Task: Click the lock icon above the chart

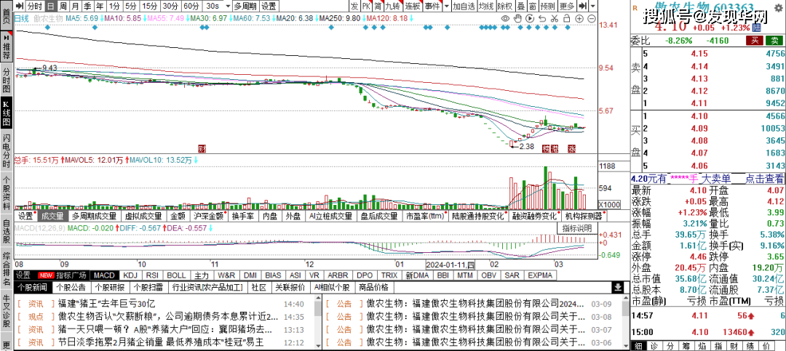Action: [x=567, y=18]
